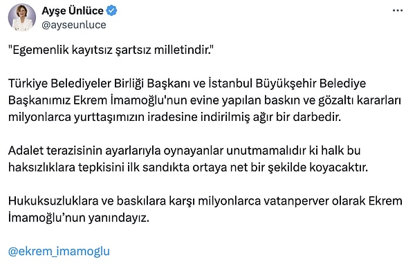Click the line "İmamoğlu'nun yanındayız."
The image size is (415, 264).
(79, 218)
